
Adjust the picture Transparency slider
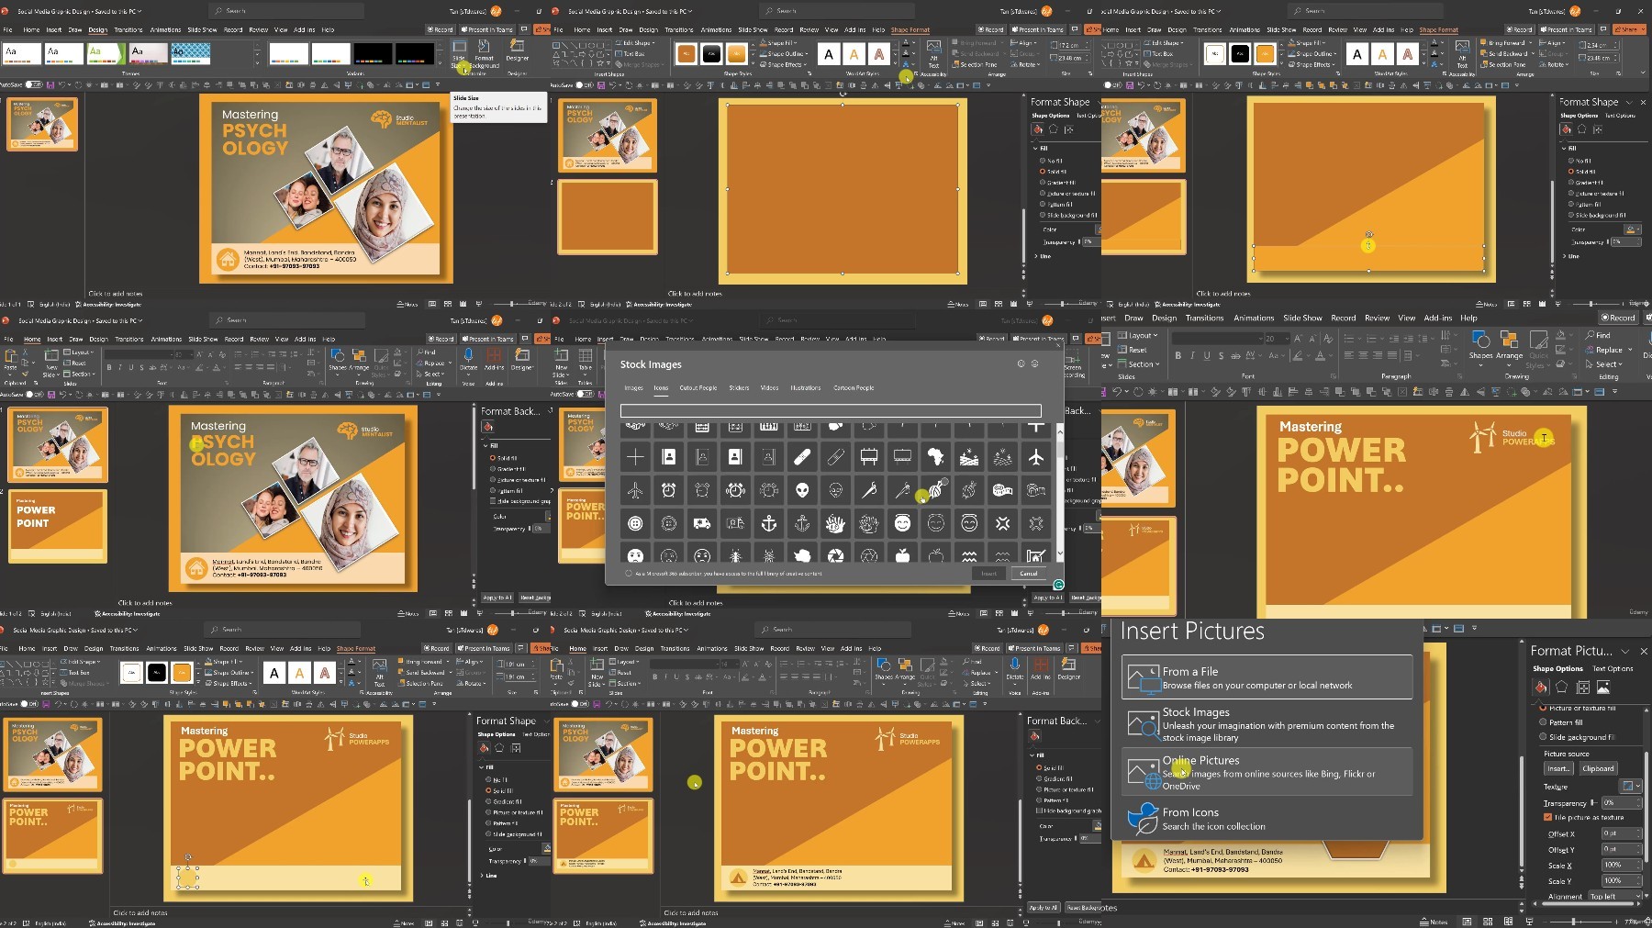1592,803
